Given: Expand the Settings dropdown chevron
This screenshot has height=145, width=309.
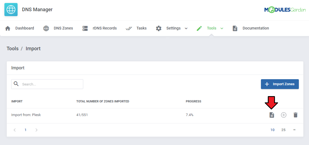Looking at the screenshot, I should pos(186,28).
